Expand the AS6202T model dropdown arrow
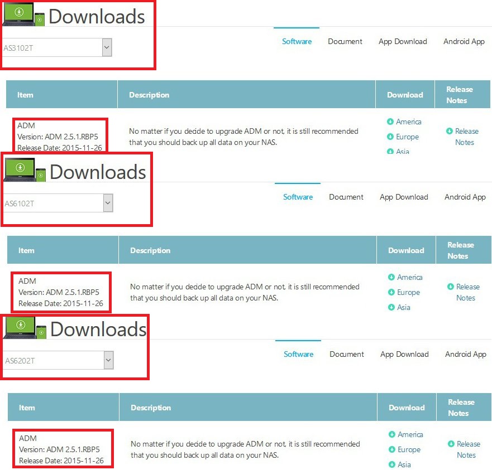Viewport: 492px width, 470px height. [x=108, y=360]
